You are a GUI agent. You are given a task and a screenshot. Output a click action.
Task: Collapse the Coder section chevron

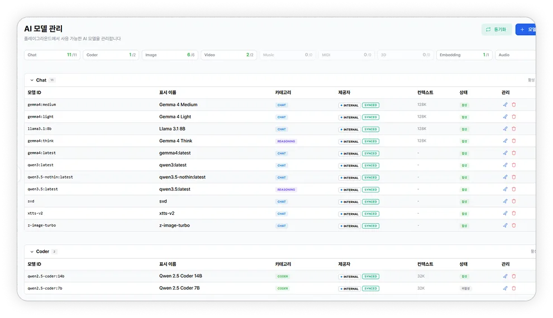click(x=32, y=252)
